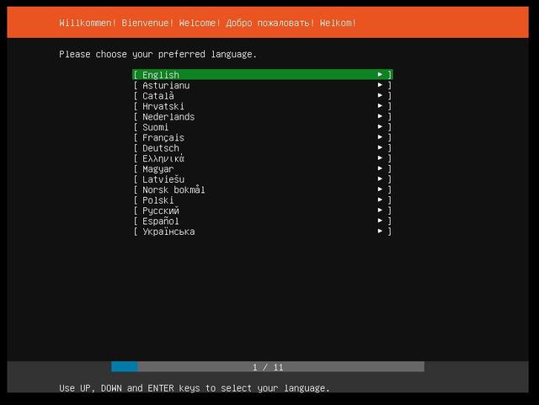Pick Українська from the list
This screenshot has height=405, width=539.
tap(263, 232)
